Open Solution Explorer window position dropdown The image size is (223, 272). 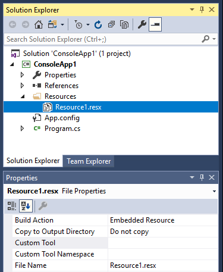tap(192, 10)
